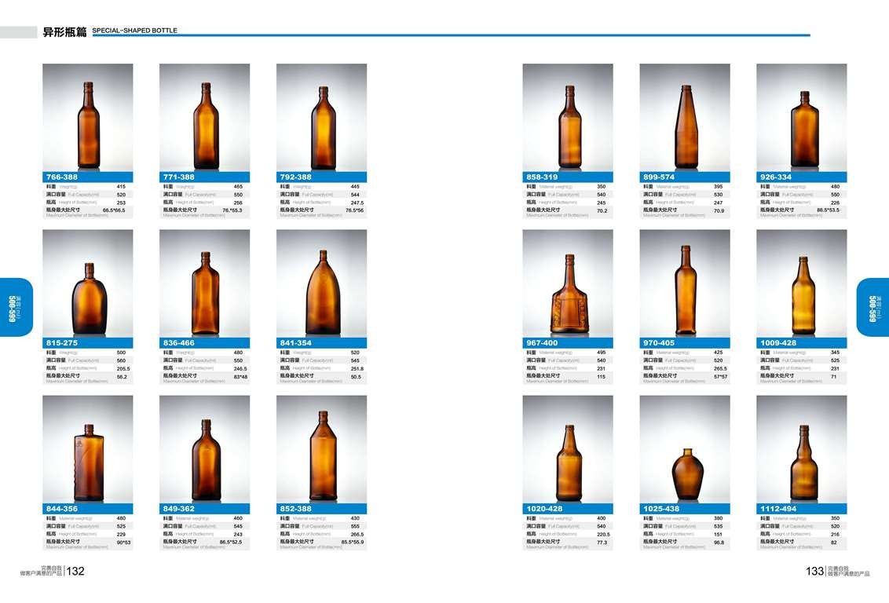The width and height of the screenshot is (889, 603).
Task: Click page number 133 in the footer
Action: click(x=814, y=571)
